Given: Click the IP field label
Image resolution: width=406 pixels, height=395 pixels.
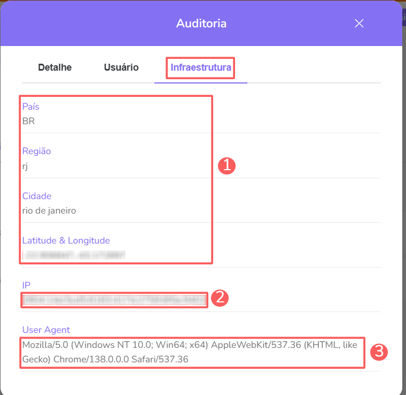Looking at the screenshot, I should tap(26, 285).
